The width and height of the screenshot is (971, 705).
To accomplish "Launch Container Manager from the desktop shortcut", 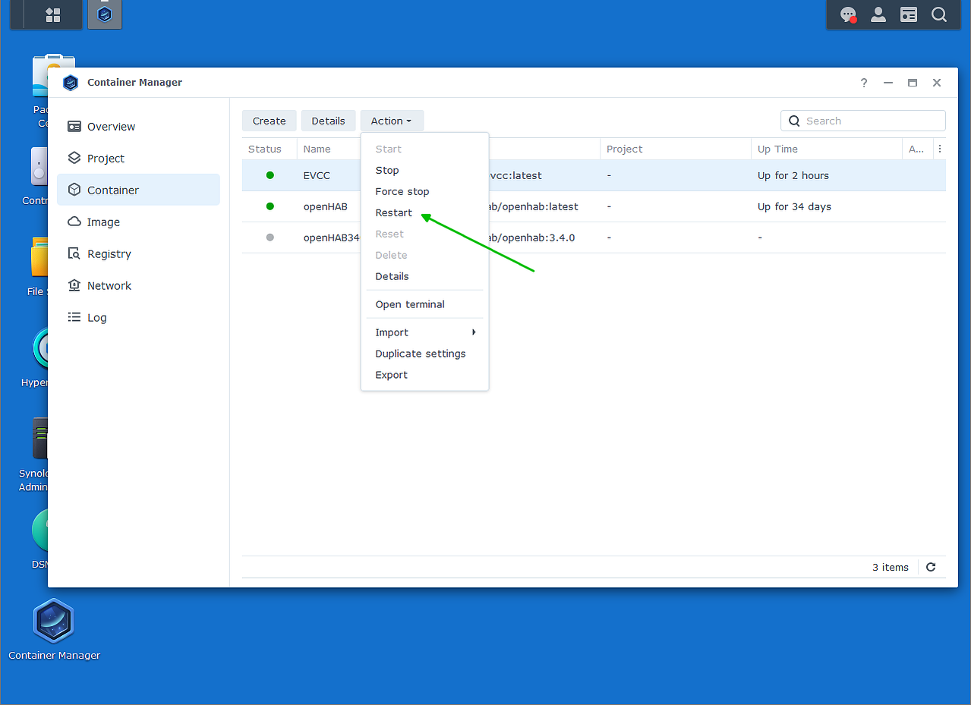I will [x=54, y=629].
